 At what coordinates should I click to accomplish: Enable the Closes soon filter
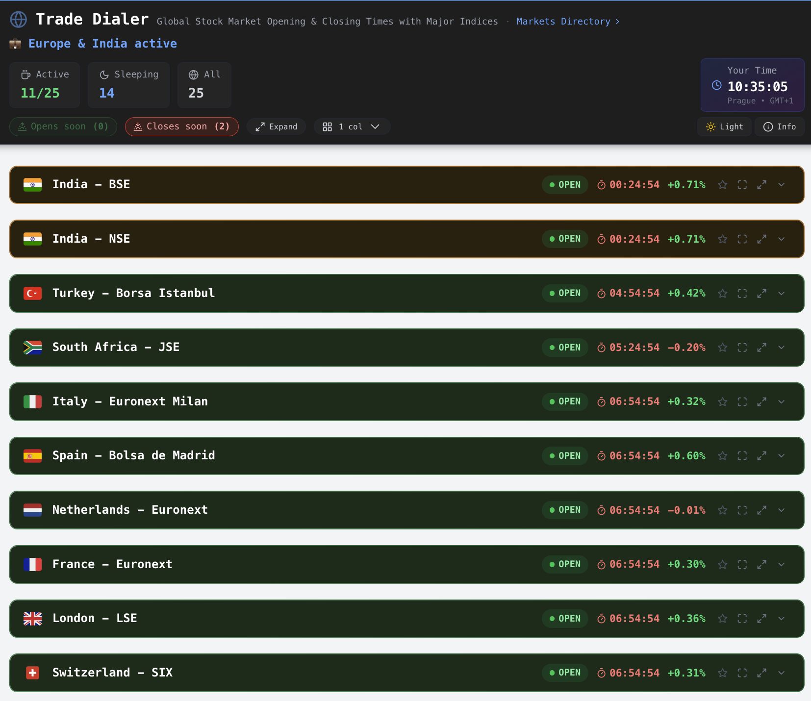181,126
